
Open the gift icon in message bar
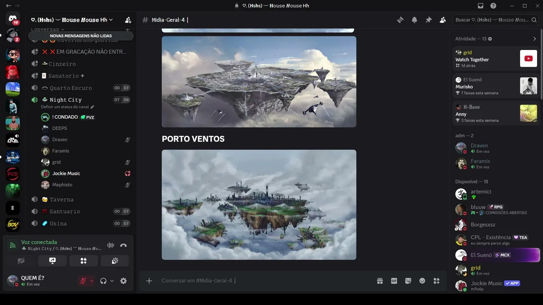[380, 281]
